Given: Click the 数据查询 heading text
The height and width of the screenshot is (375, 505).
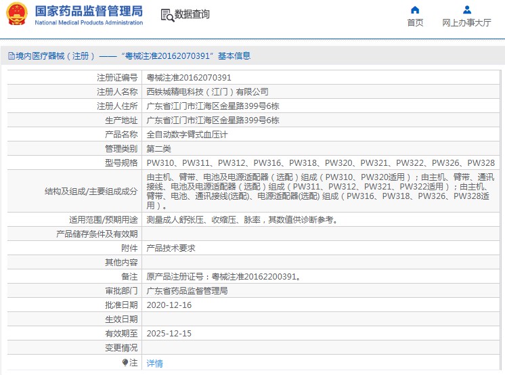Looking at the screenshot, I should tap(192, 14).
